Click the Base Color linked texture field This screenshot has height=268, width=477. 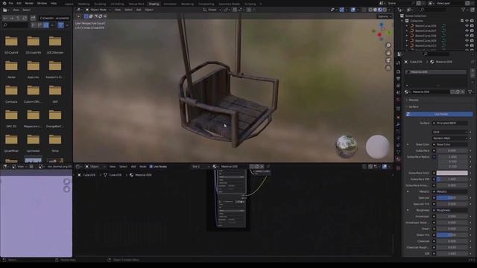(x=450, y=144)
